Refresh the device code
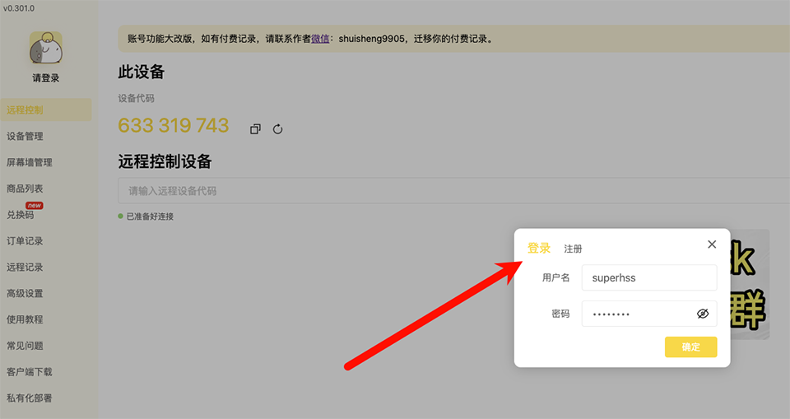790x419 pixels. (x=277, y=128)
